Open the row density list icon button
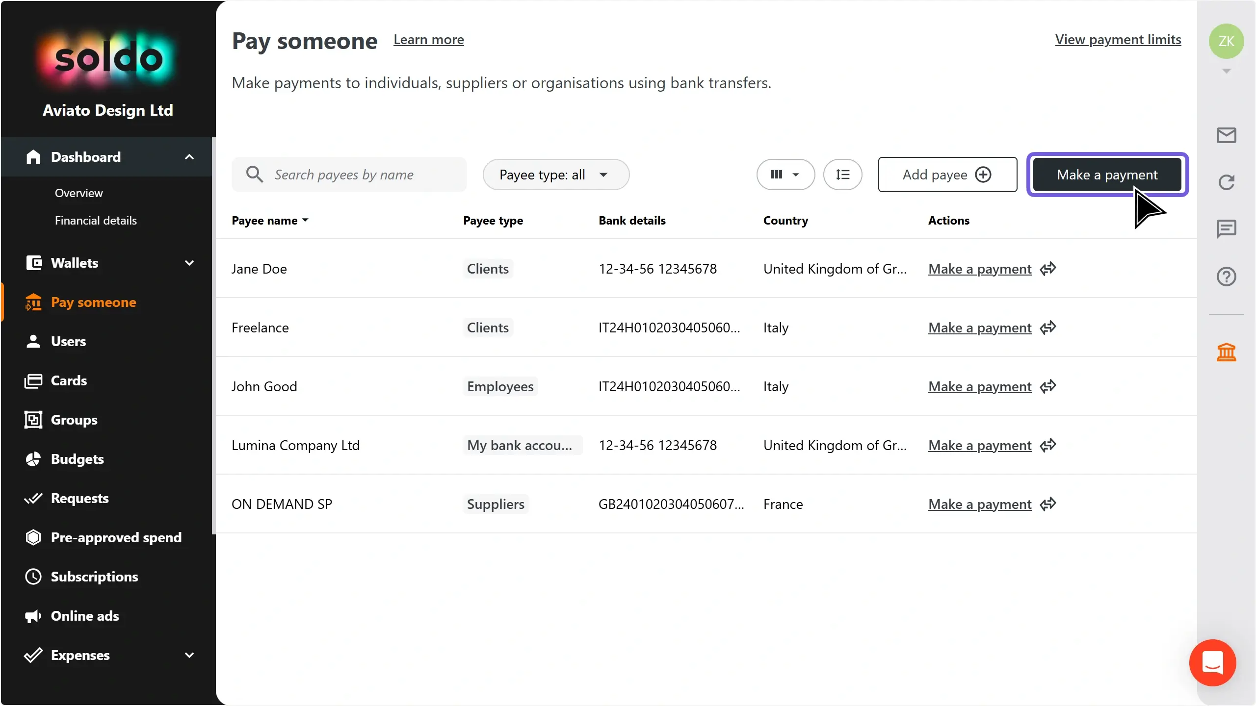Image resolution: width=1256 pixels, height=706 pixels. click(842, 175)
